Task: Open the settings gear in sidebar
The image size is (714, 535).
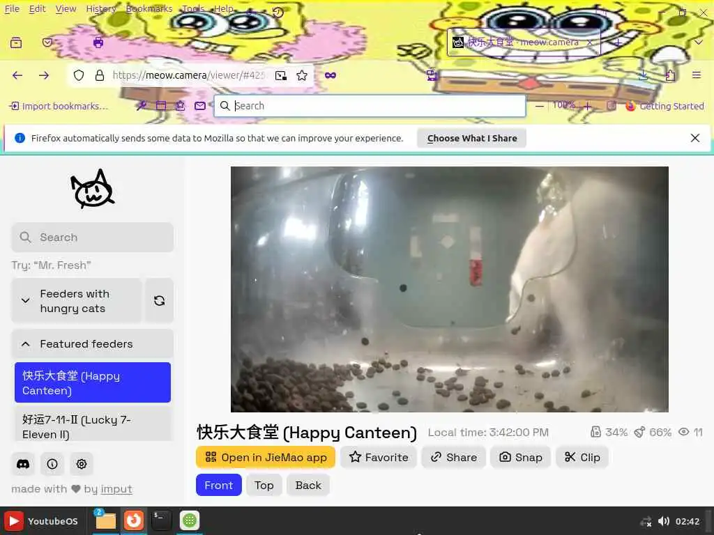Action: (82, 464)
